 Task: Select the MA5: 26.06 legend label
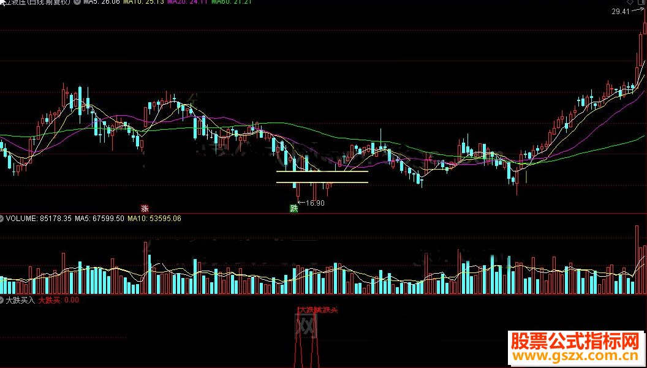102,2
